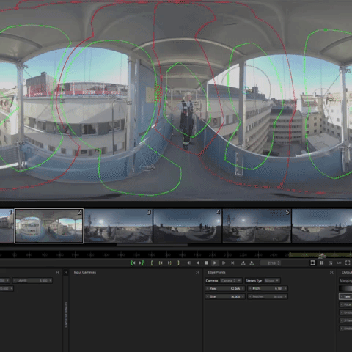Screen dimensions: 352x352
Task: Select shot 2 thumbnail in the storyboard
Action: (x=49, y=226)
